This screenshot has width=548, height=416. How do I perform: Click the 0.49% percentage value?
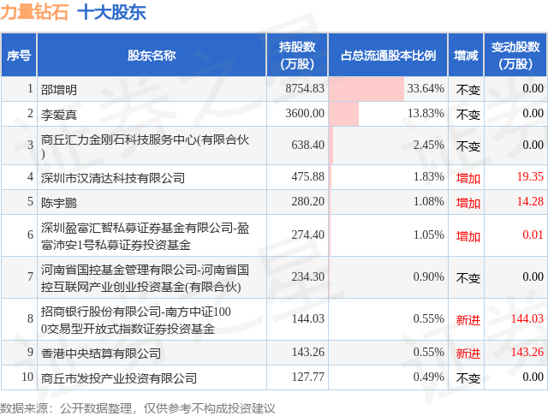click(429, 377)
